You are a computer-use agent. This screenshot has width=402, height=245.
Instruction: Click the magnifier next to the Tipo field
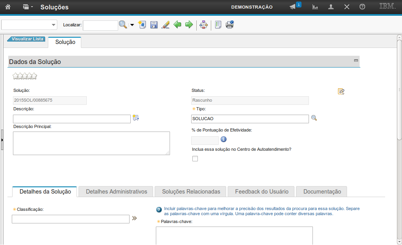coord(314,118)
